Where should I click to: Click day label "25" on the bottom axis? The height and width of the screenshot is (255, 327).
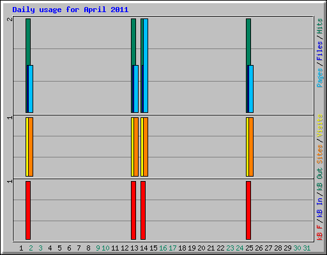249,248
